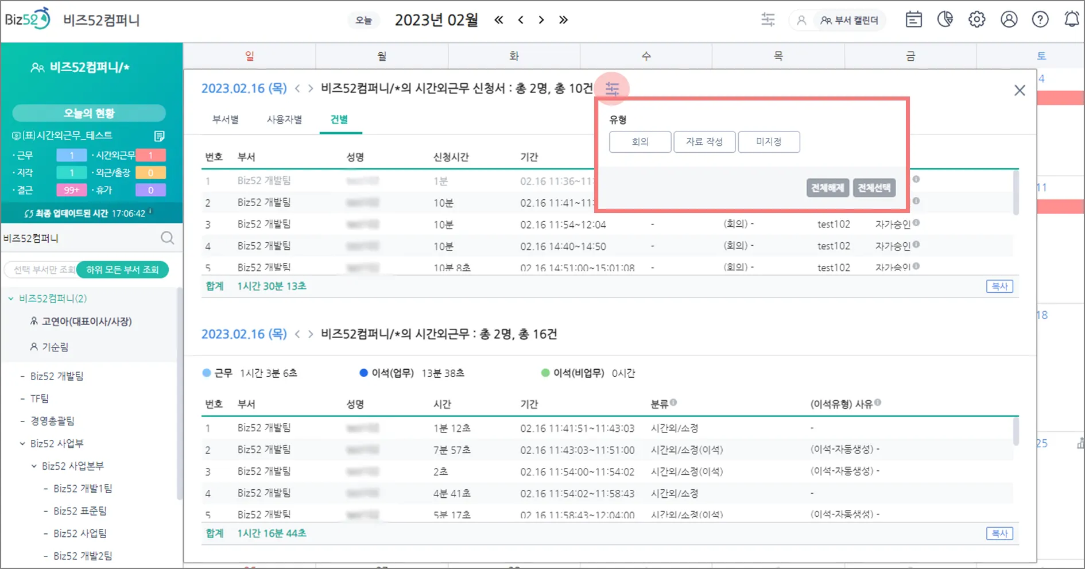Image resolution: width=1085 pixels, height=569 pixels.
Task: Previous day chevron in lower 시간외근무 header
Action: coord(297,334)
